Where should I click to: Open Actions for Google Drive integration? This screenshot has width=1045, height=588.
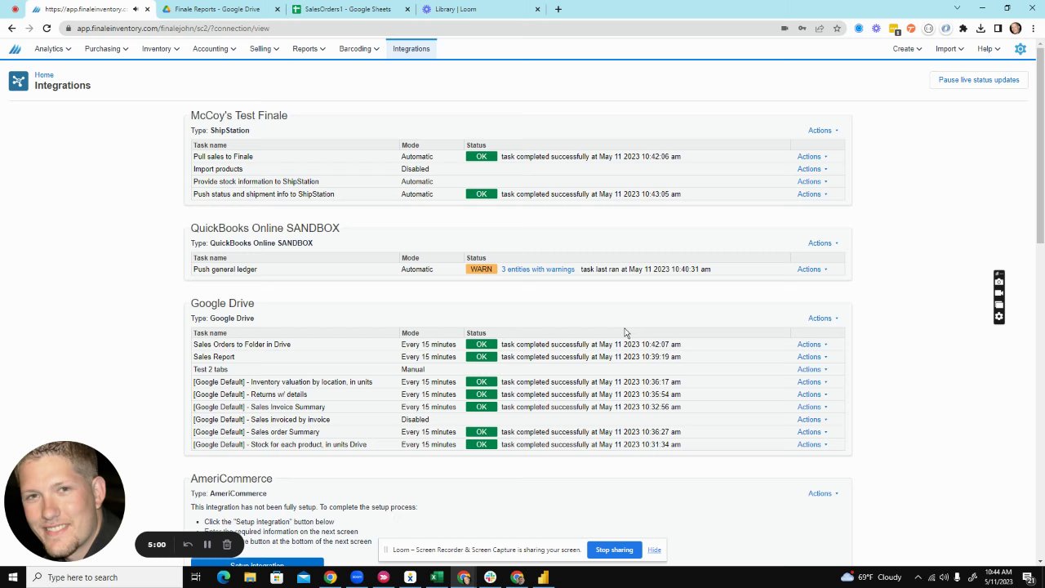pos(823,318)
